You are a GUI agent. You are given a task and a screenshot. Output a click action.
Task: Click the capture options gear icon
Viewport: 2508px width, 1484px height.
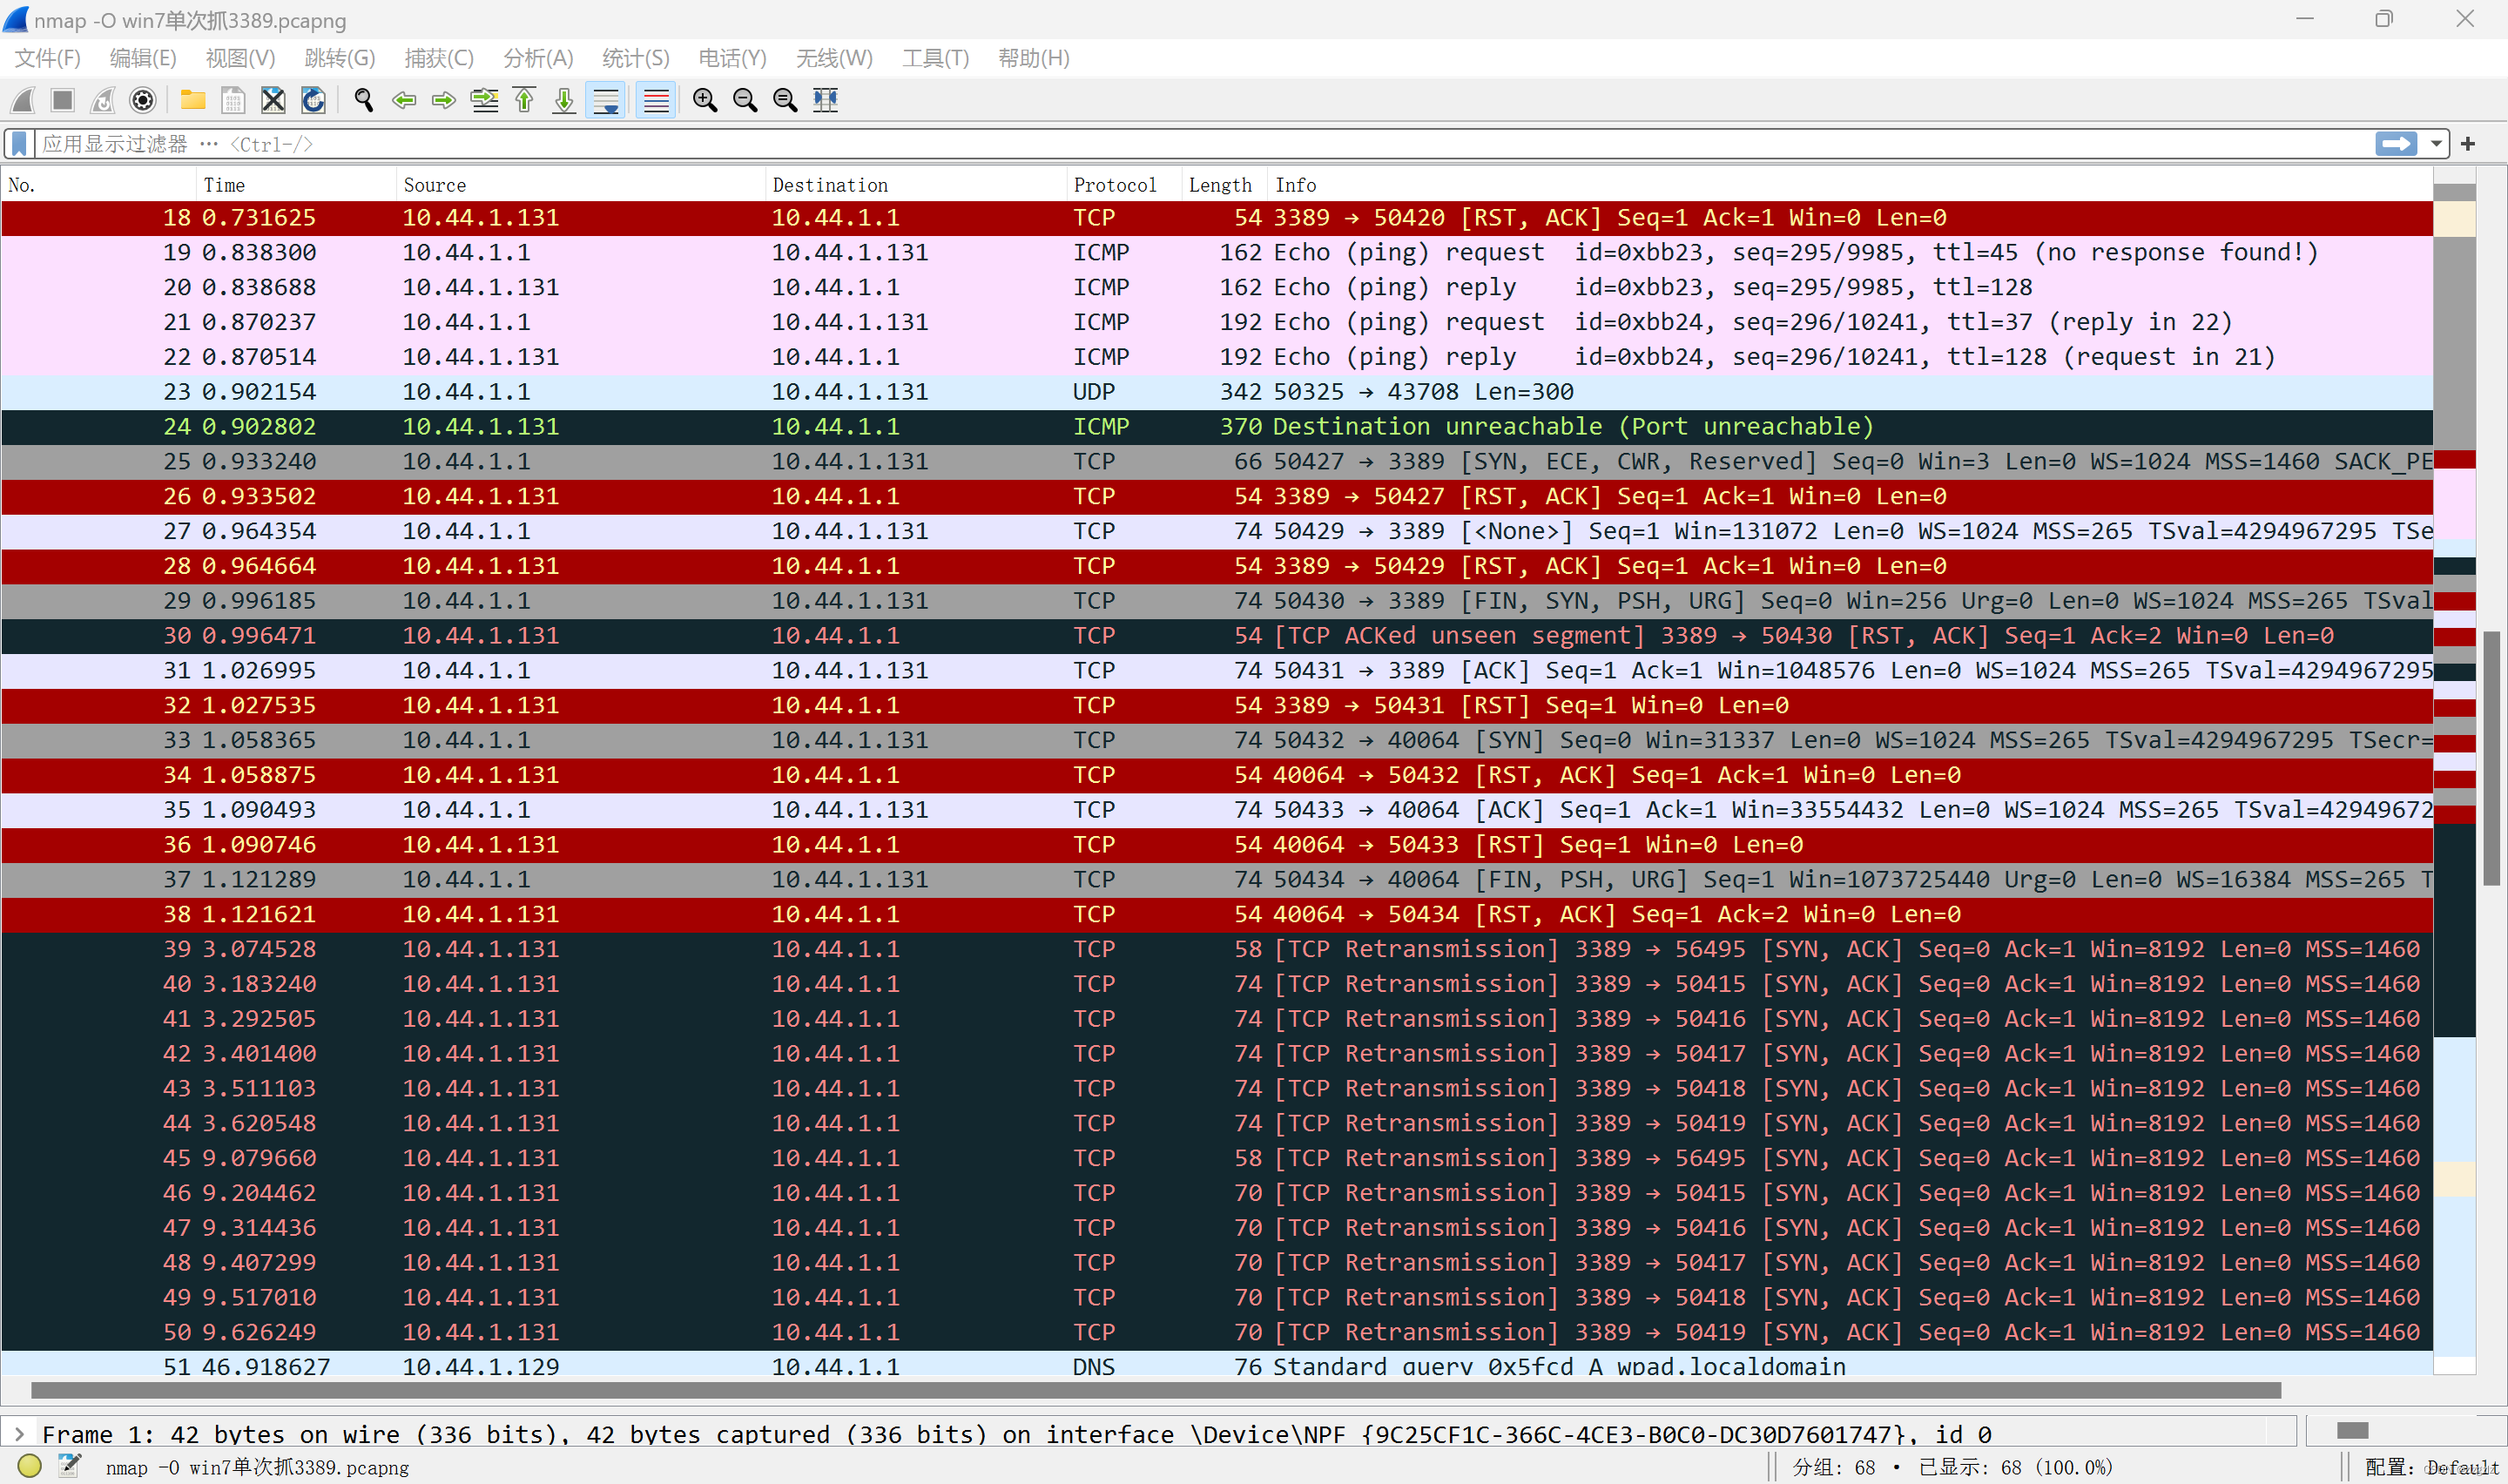[143, 100]
